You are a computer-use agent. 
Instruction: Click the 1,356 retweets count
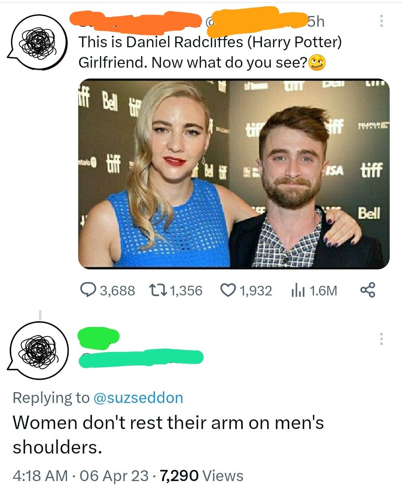click(x=186, y=290)
